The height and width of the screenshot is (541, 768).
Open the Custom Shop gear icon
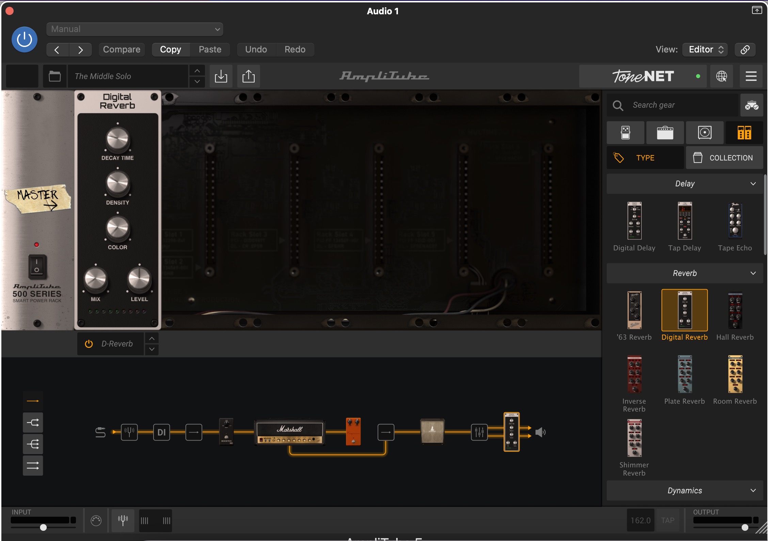752,105
